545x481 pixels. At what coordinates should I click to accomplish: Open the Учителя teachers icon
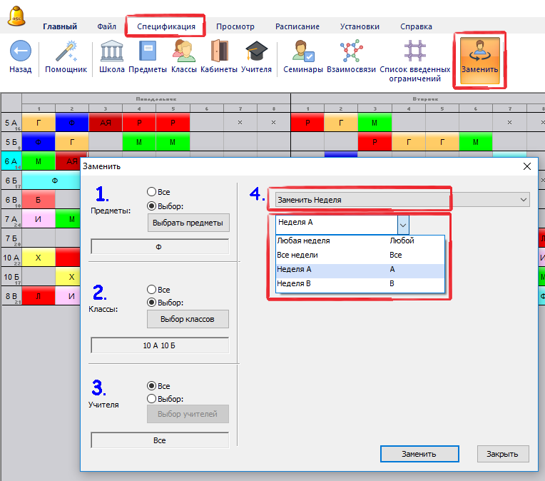pyautogui.click(x=256, y=51)
